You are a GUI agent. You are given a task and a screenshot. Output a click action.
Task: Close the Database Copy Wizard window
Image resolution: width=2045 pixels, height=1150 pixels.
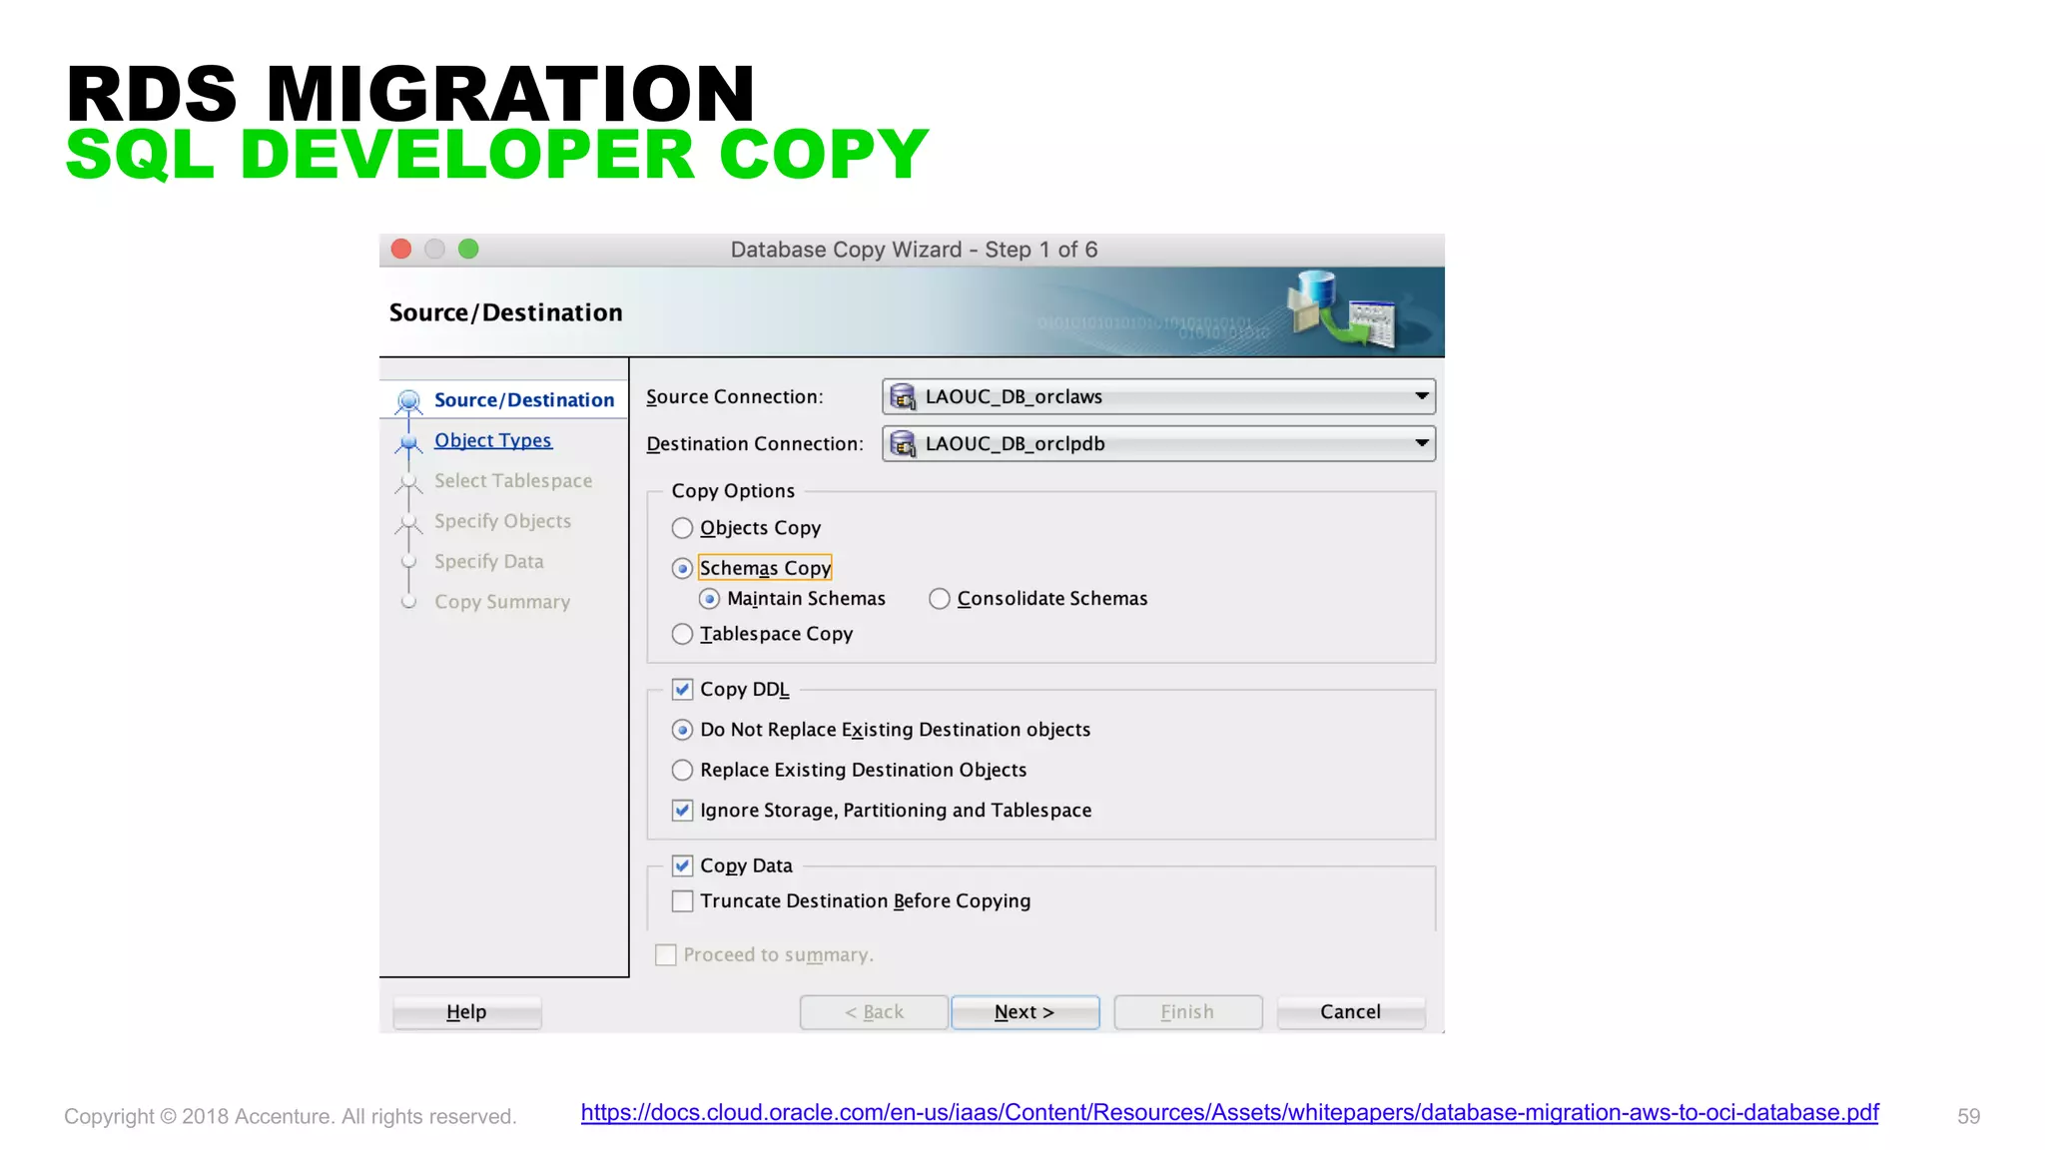point(401,249)
